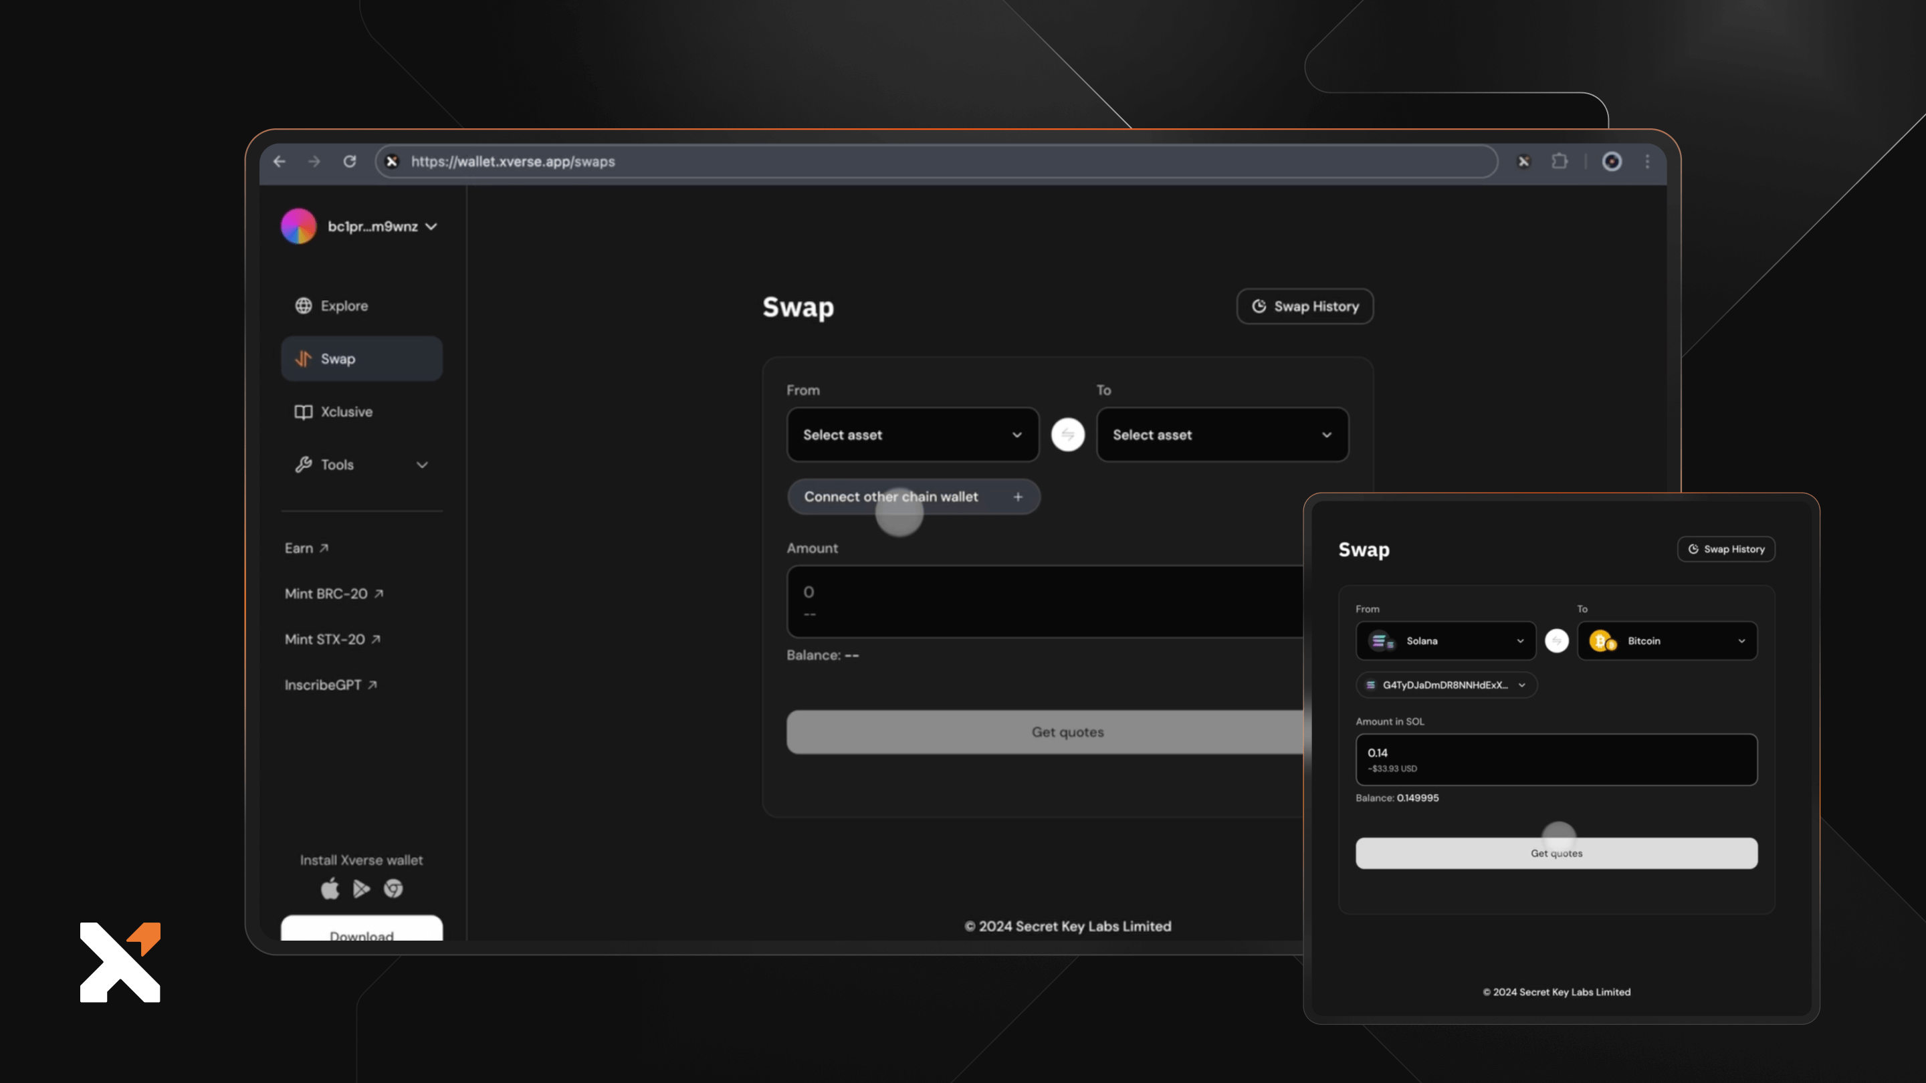Click the main Amount input field
Image resolution: width=1926 pixels, height=1083 pixels.
[1047, 602]
